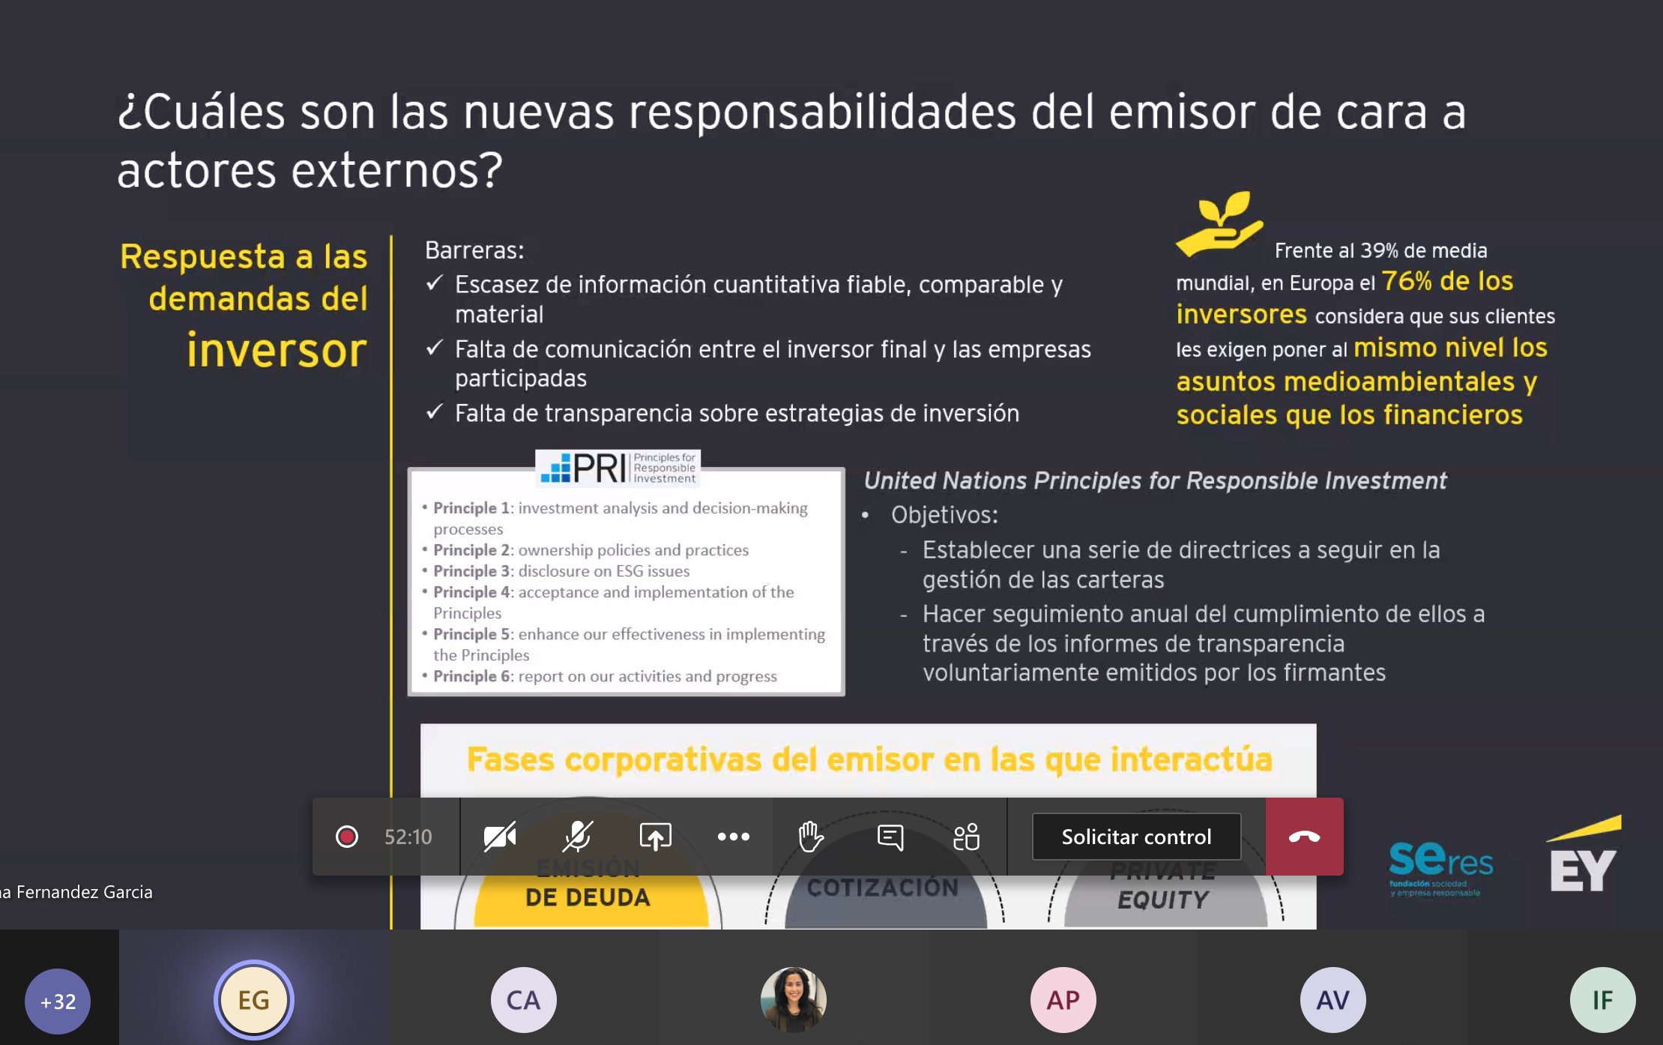Click the red recording indicator
The width and height of the screenshot is (1663, 1045).
pyautogui.click(x=347, y=837)
